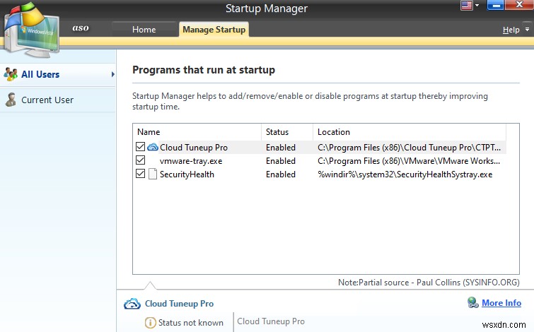Switch to the Home tab

click(x=144, y=30)
